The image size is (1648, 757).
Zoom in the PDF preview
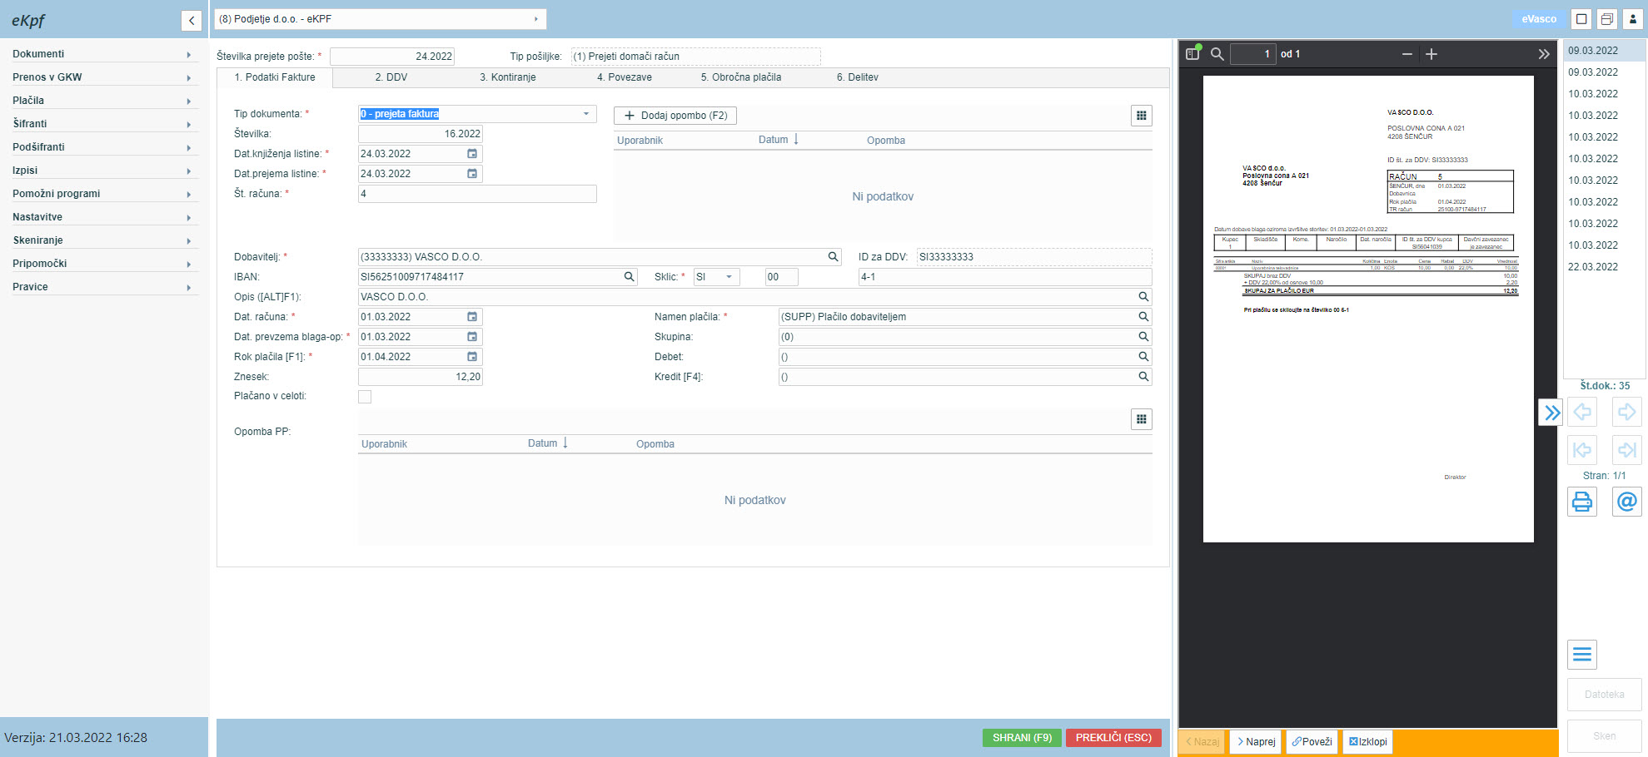[x=1431, y=54]
